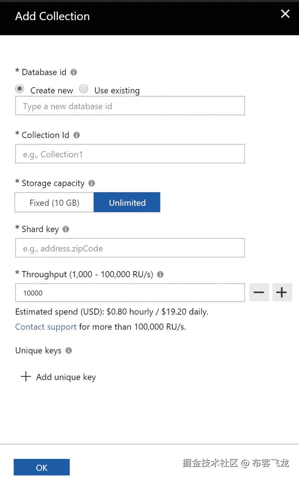Switch storage capacity to Fixed (10 GB)
Viewport: 299px width, 478px height.
click(x=54, y=202)
